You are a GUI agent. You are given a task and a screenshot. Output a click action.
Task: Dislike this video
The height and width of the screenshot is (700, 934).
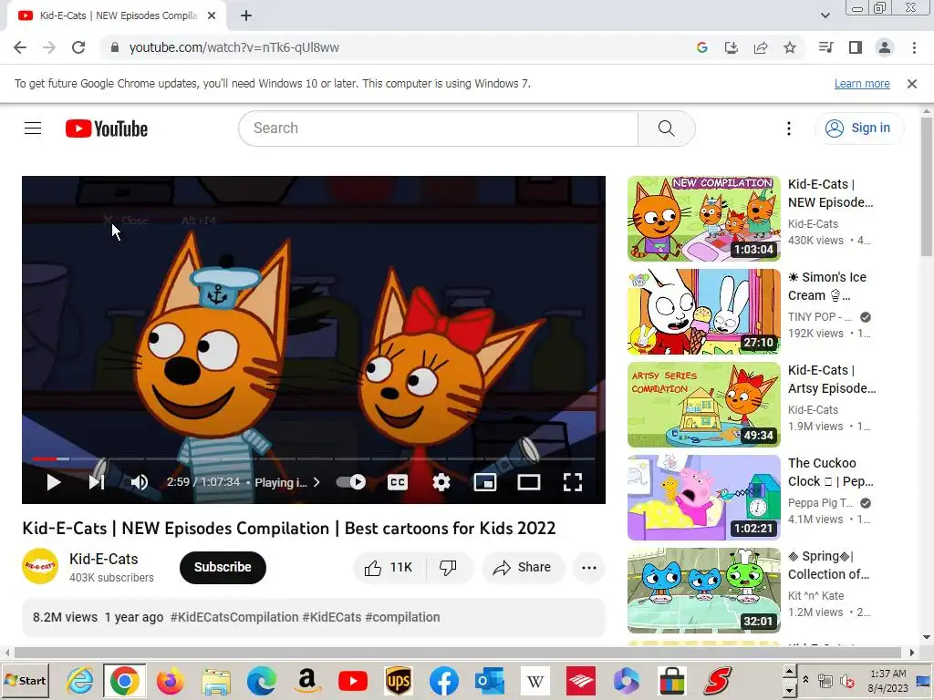[449, 567]
